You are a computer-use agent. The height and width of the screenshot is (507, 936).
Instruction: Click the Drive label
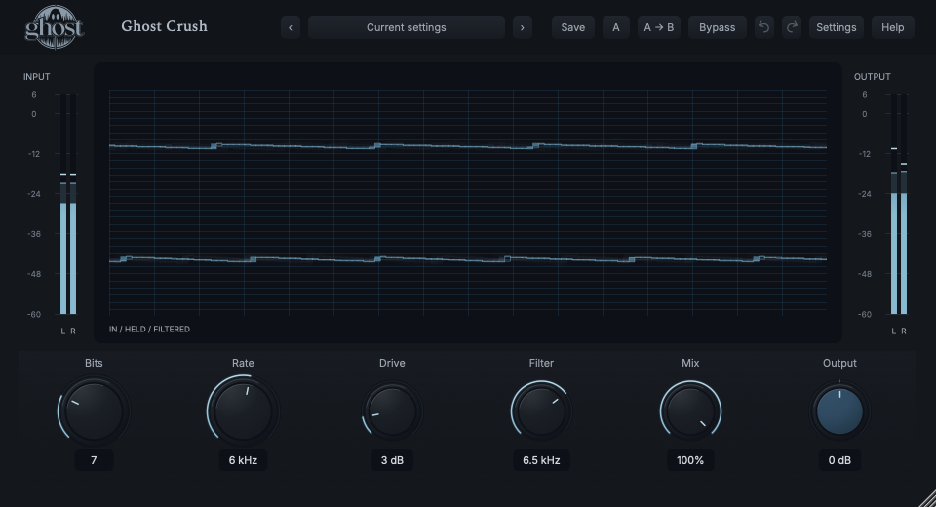(x=392, y=363)
